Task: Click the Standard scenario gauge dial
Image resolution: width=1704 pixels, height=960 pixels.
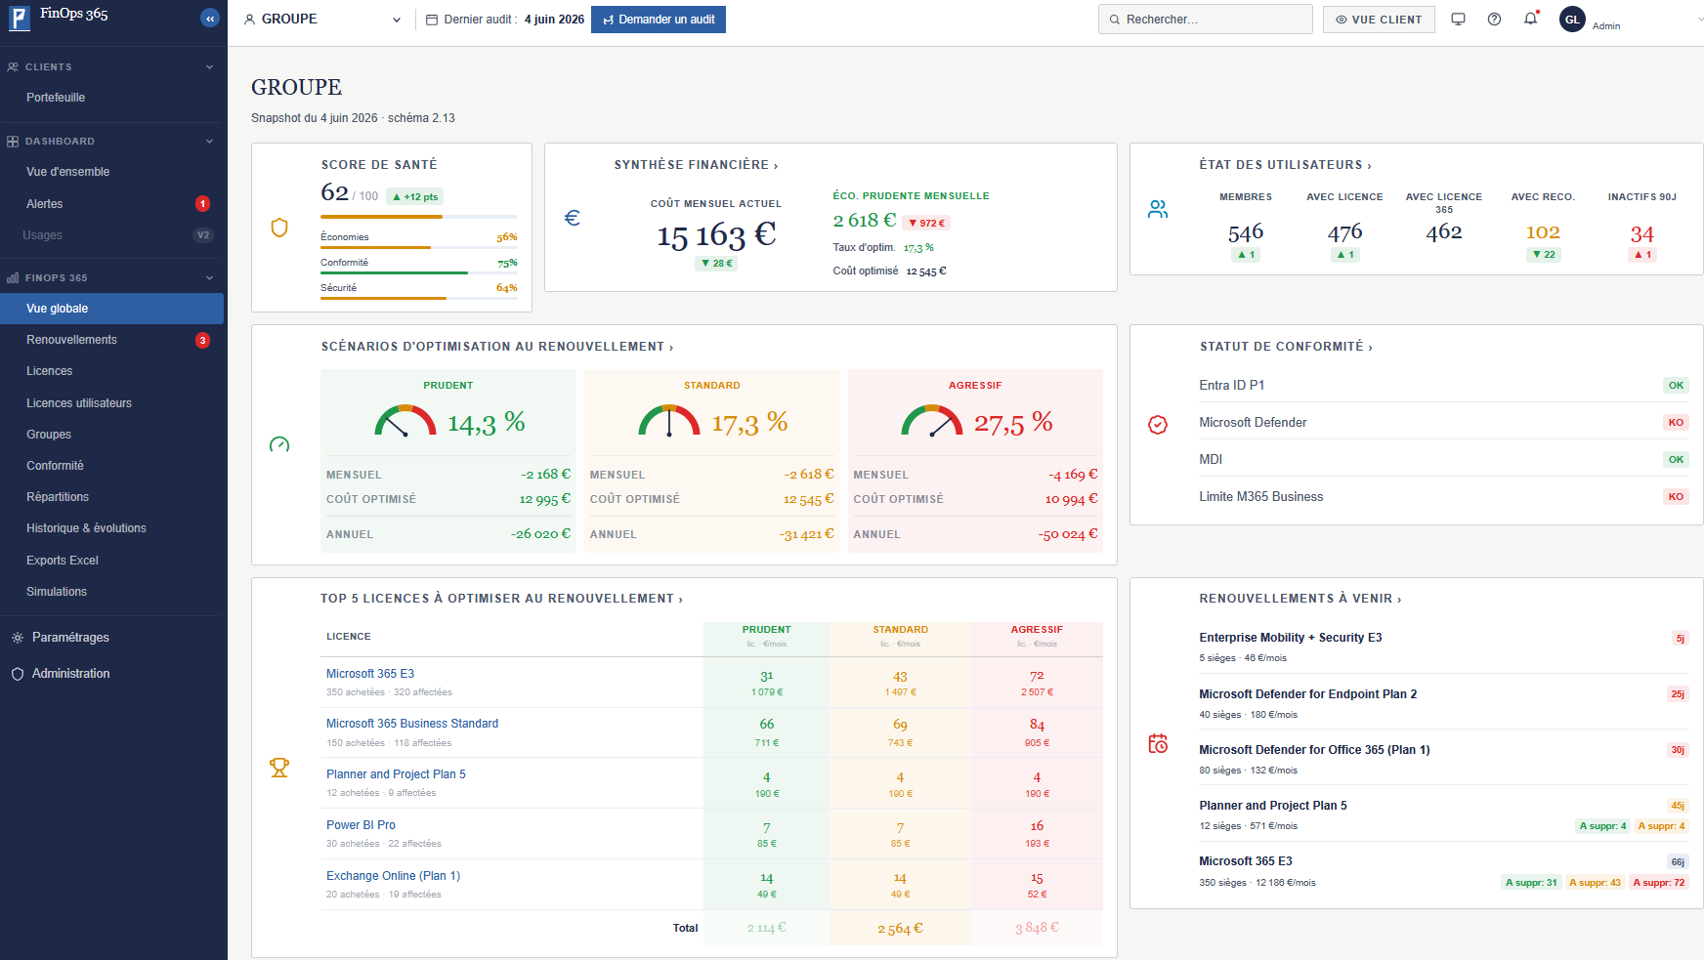Action: pyautogui.click(x=669, y=421)
